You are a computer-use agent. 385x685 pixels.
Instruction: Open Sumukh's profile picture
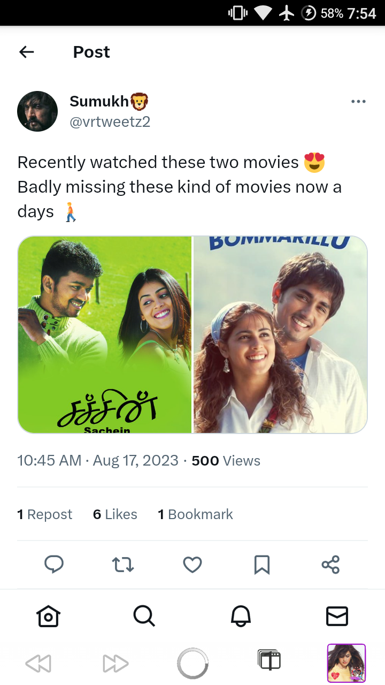[37, 111]
